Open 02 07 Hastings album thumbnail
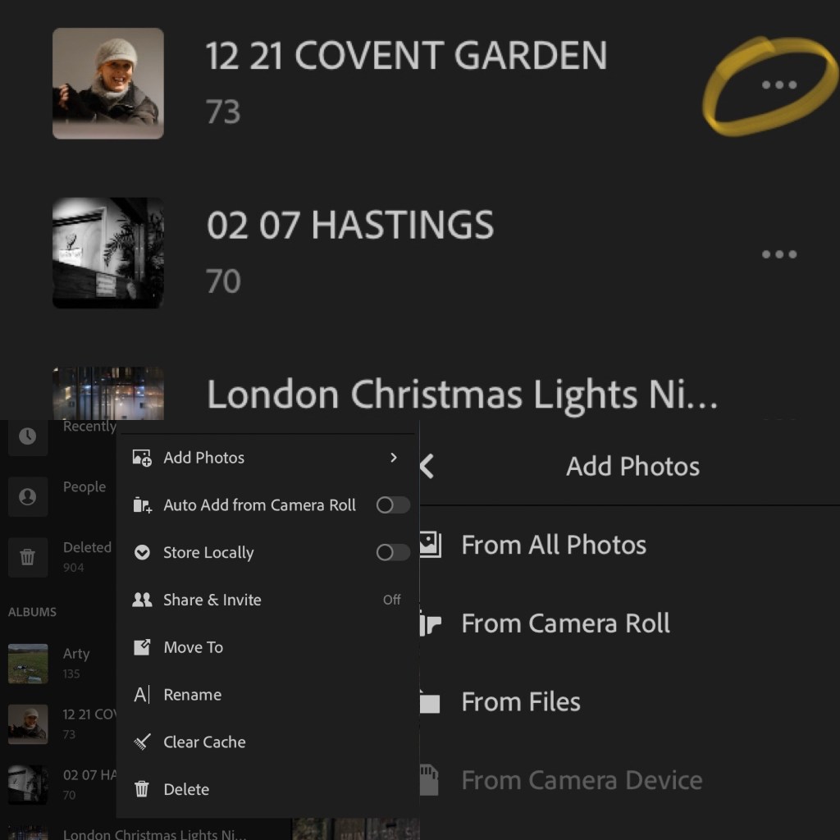Screen dimensions: 840x840 coord(107,253)
